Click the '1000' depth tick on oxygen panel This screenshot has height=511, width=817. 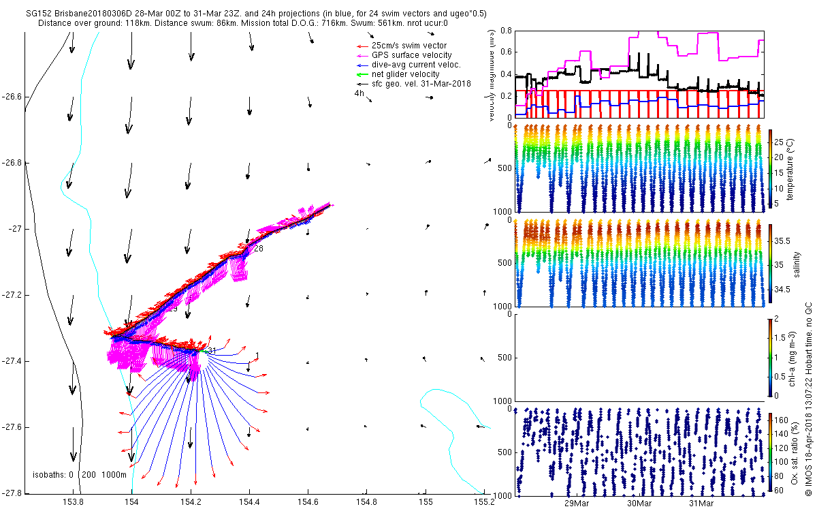click(502, 495)
